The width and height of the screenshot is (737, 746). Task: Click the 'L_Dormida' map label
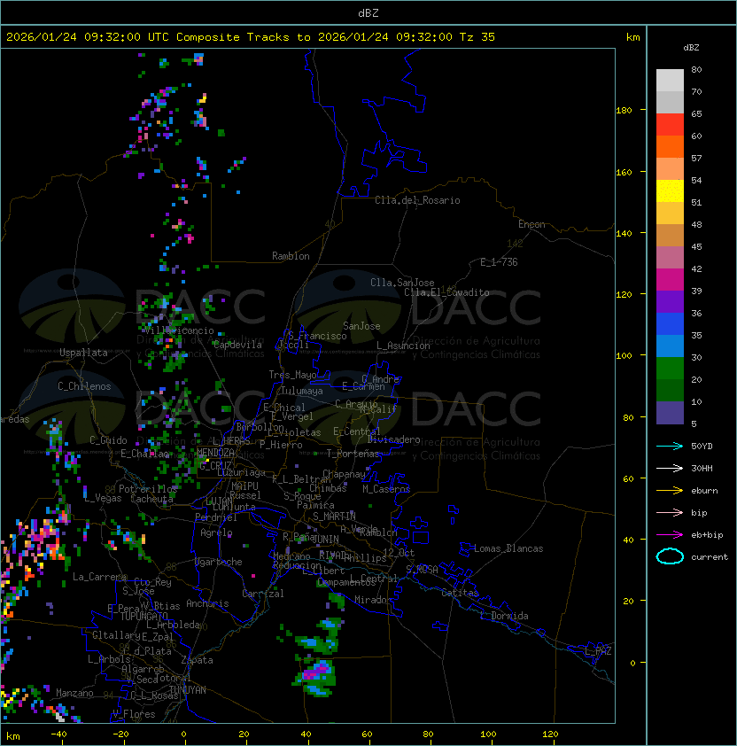(x=504, y=616)
